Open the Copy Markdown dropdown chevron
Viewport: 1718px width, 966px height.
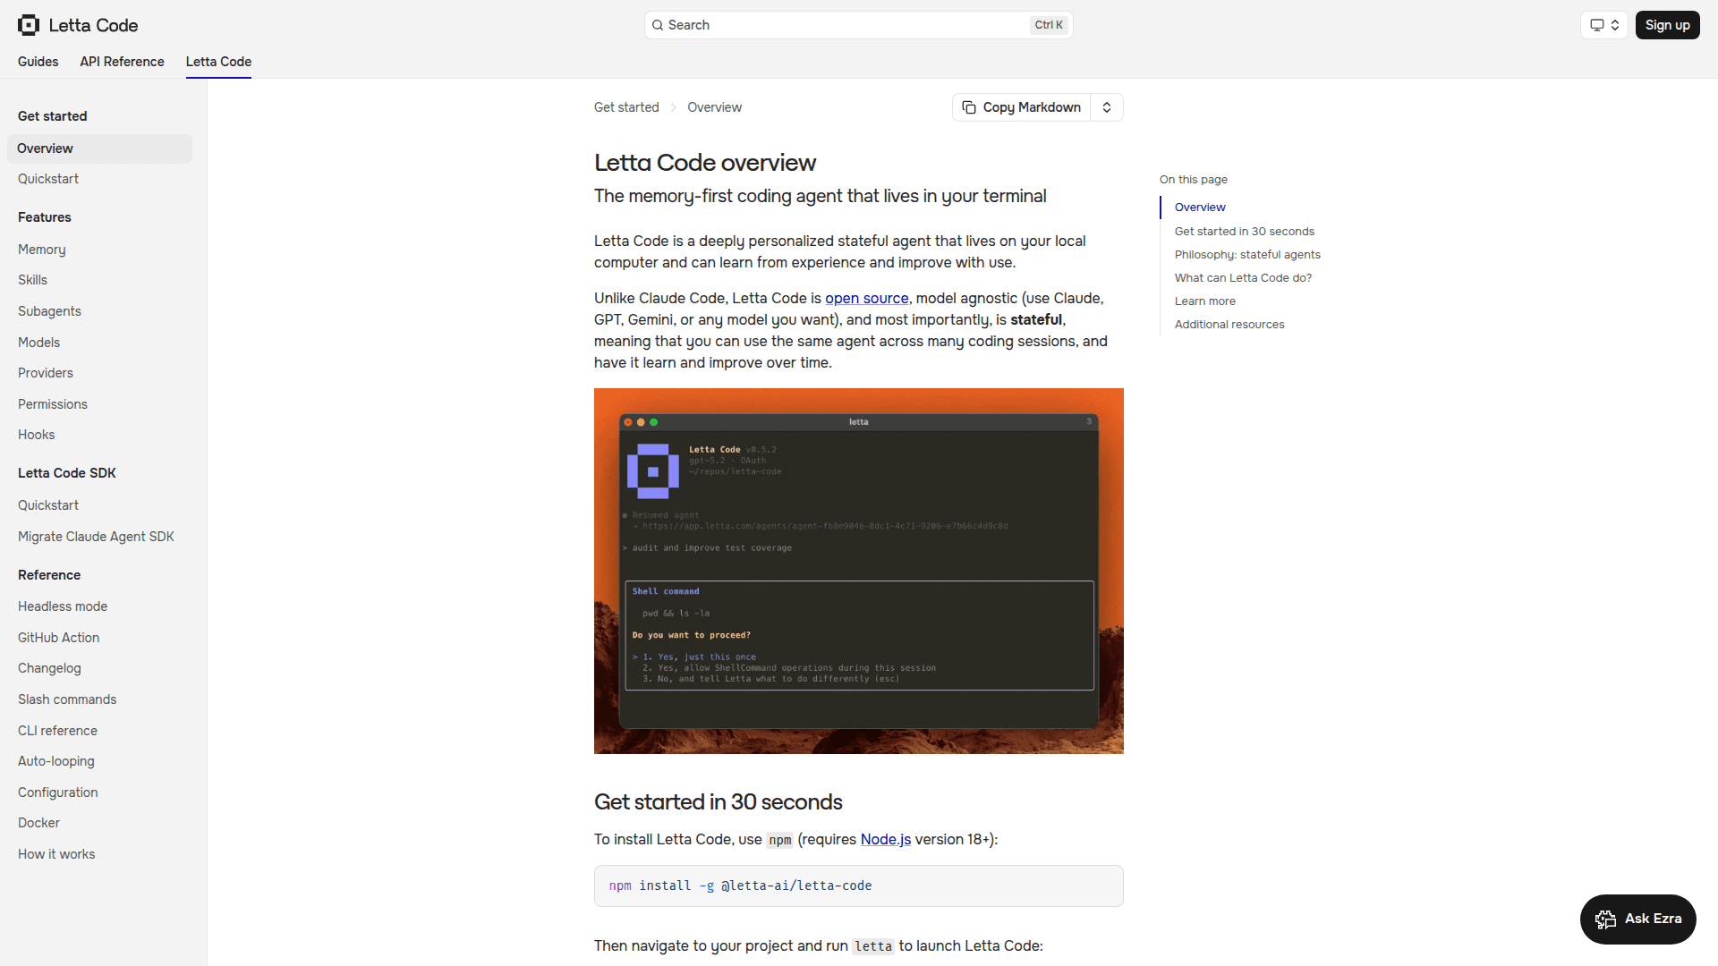(1107, 107)
